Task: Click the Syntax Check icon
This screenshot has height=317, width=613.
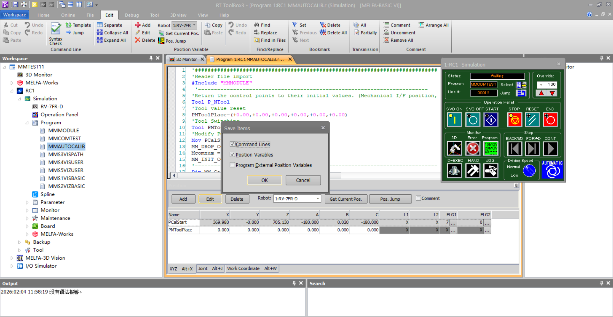Action: pyautogui.click(x=56, y=29)
